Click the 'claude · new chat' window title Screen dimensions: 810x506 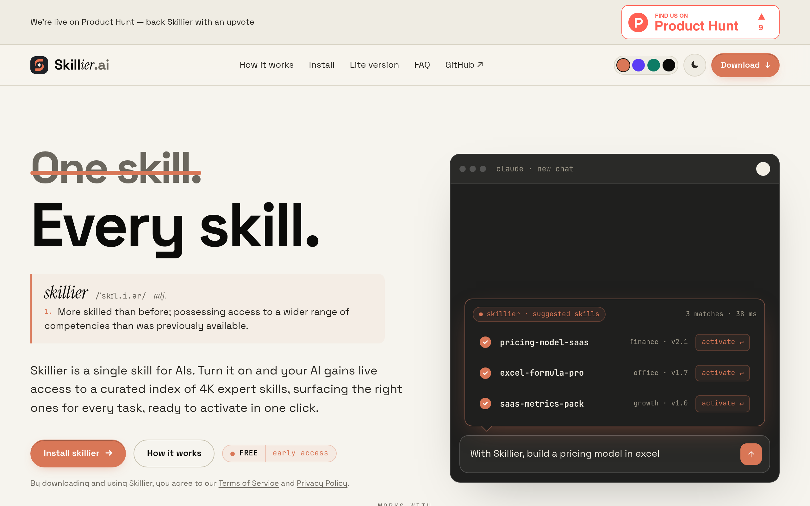[534, 169]
